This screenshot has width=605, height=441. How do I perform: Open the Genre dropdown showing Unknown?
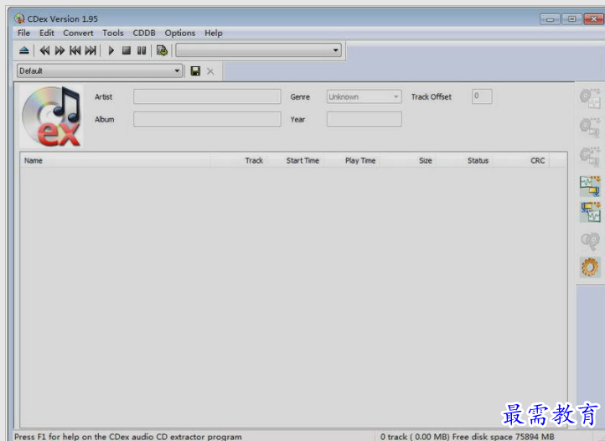[x=364, y=96]
